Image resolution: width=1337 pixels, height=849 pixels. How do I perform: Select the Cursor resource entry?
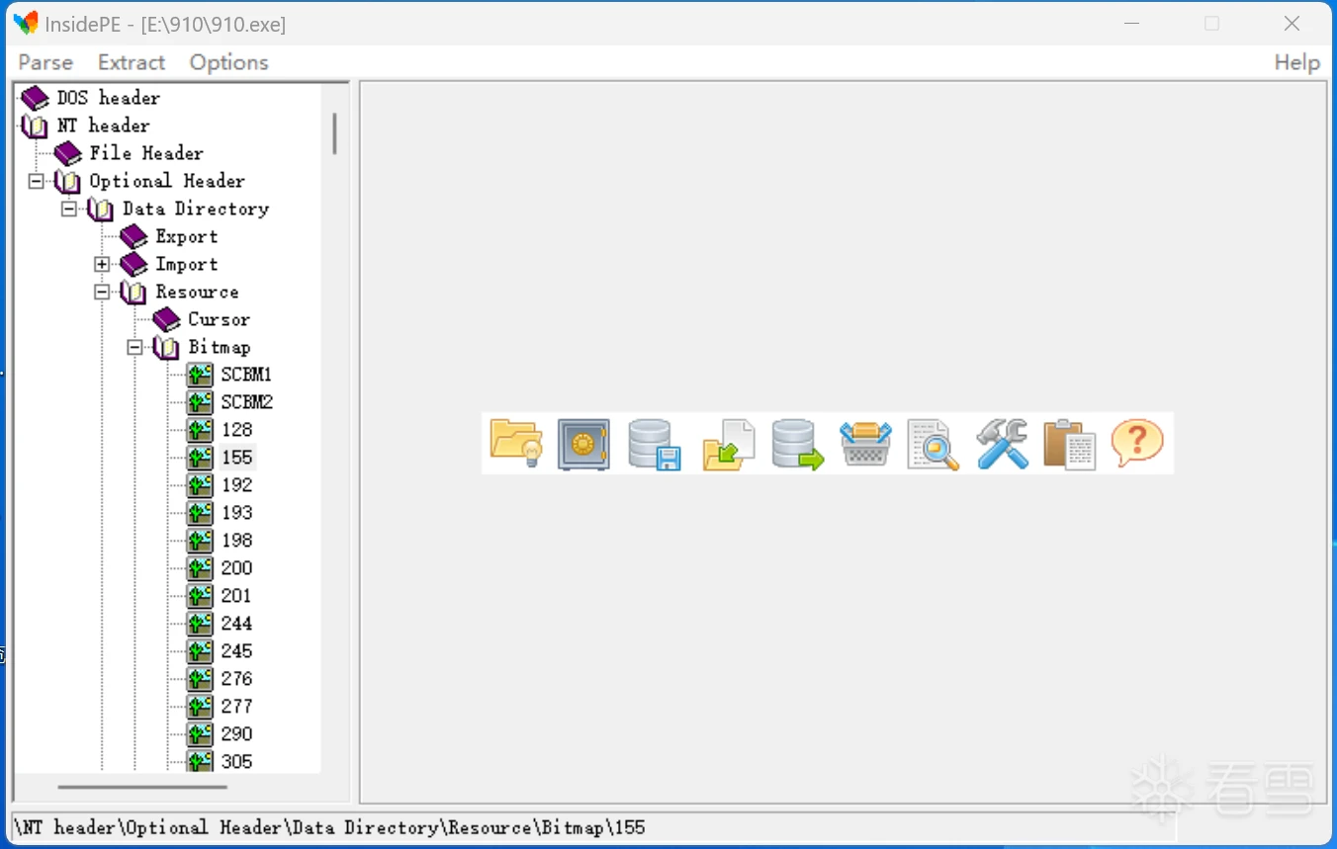tap(219, 320)
